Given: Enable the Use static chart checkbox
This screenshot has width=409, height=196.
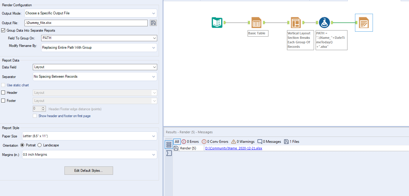Looking at the screenshot, I should click(x=3, y=85).
